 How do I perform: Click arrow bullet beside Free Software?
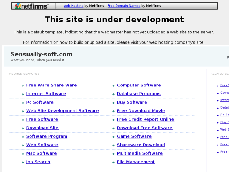point(23,120)
